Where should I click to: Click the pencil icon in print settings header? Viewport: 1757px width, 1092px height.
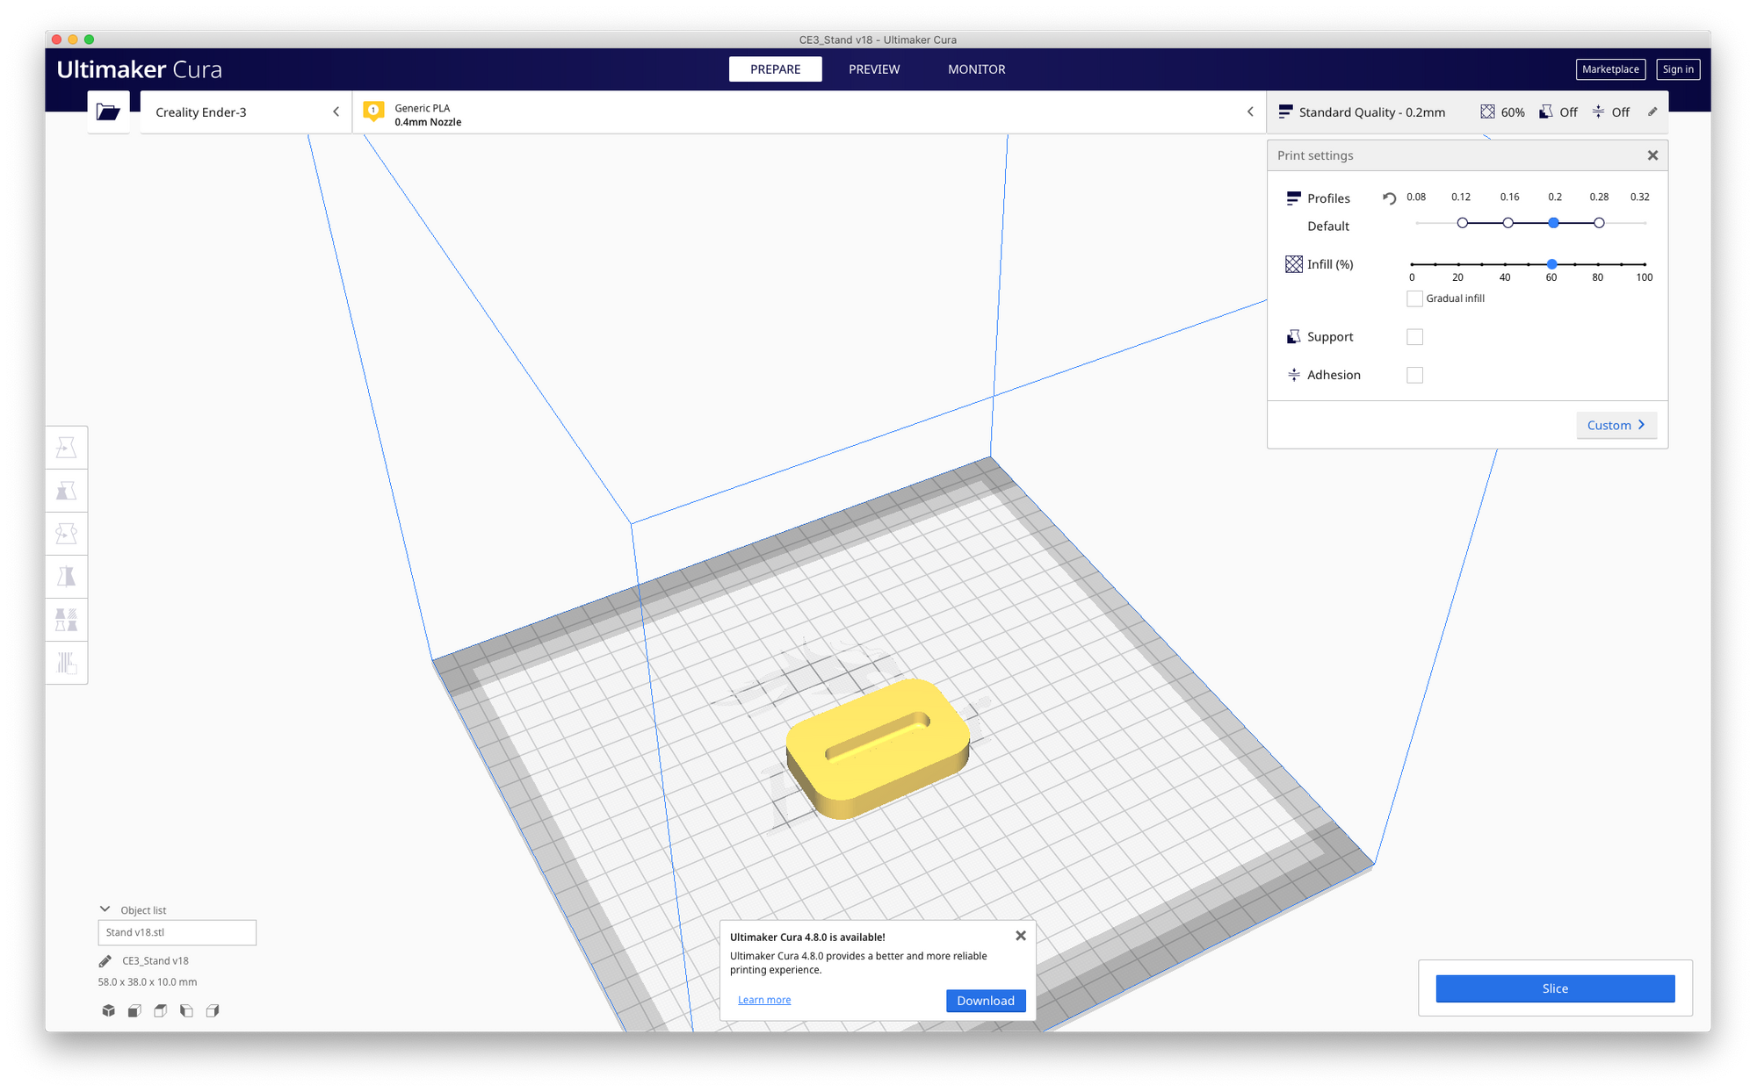point(1652,111)
